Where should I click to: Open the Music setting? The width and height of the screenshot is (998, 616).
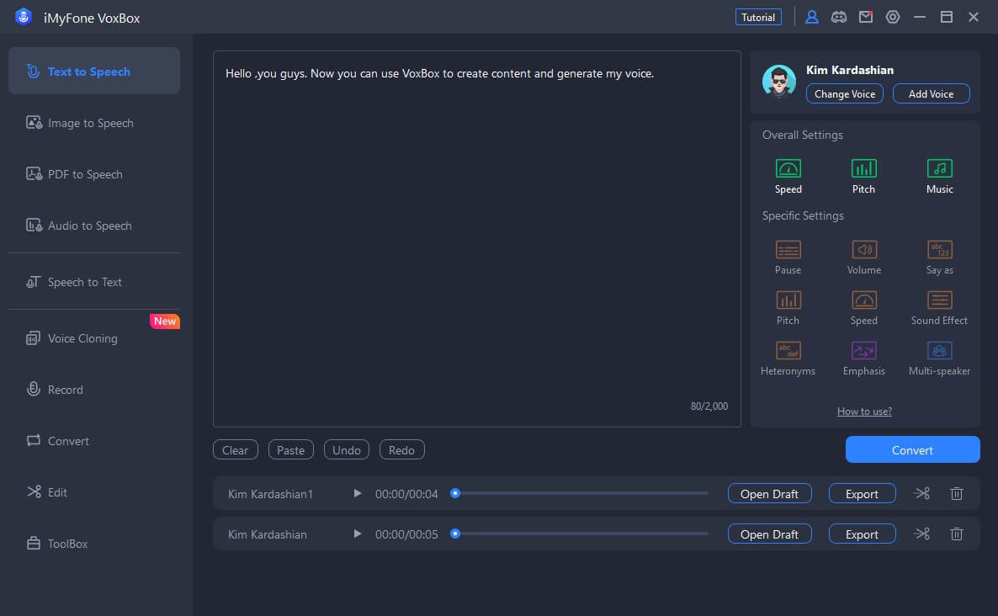pyautogui.click(x=939, y=176)
